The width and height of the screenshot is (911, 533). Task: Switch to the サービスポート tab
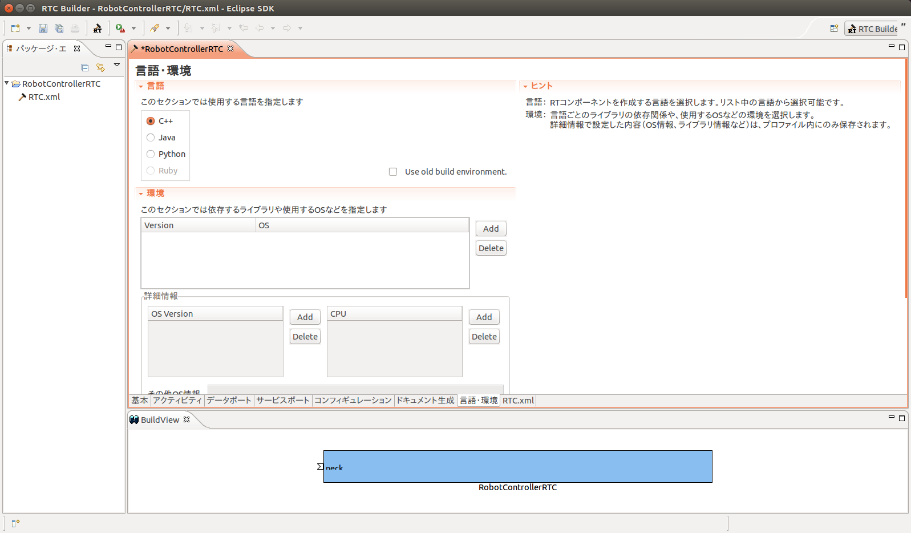pos(283,401)
